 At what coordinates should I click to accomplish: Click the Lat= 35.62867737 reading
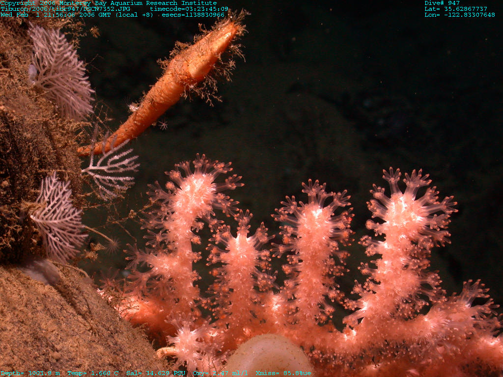[x=456, y=9]
